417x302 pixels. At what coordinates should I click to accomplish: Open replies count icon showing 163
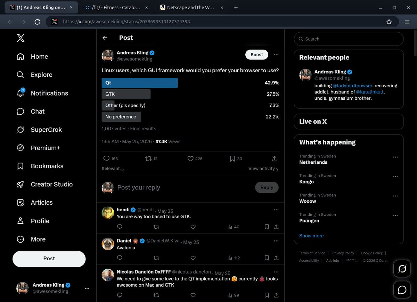click(x=111, y=158)
